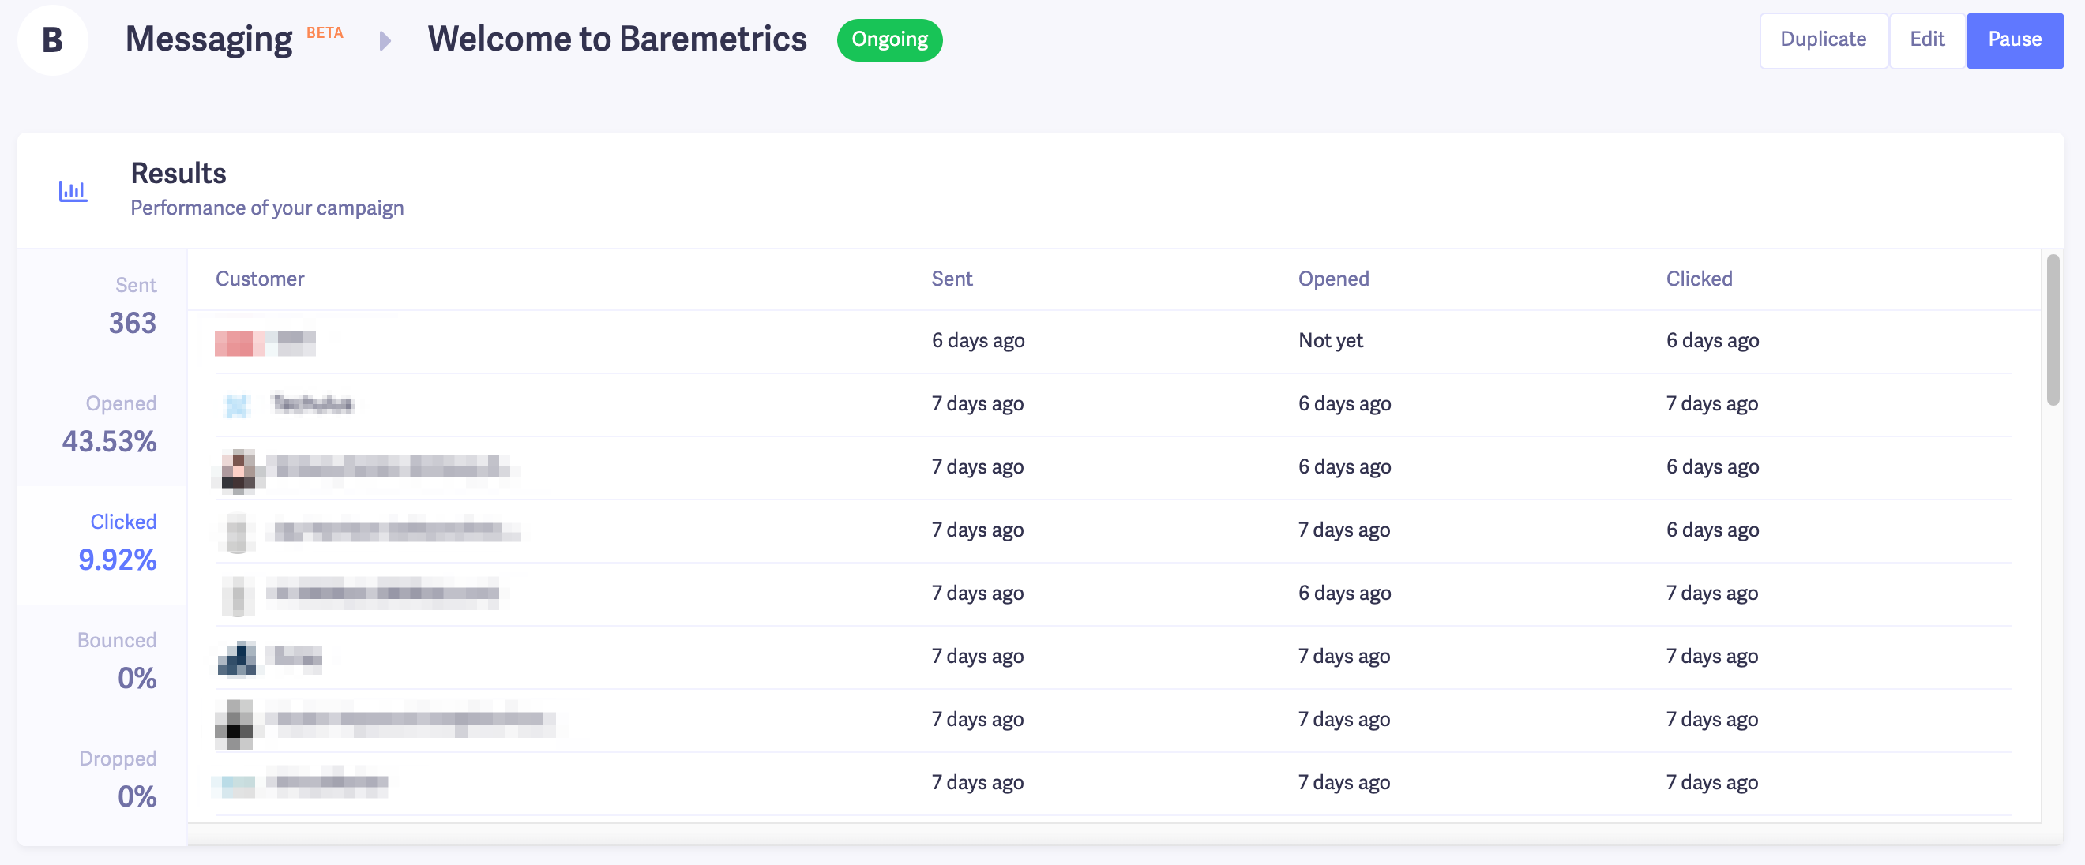Click the dark blue avatar in sixth row
This screenshot has height=865, width=2085.
coord(237,659)
